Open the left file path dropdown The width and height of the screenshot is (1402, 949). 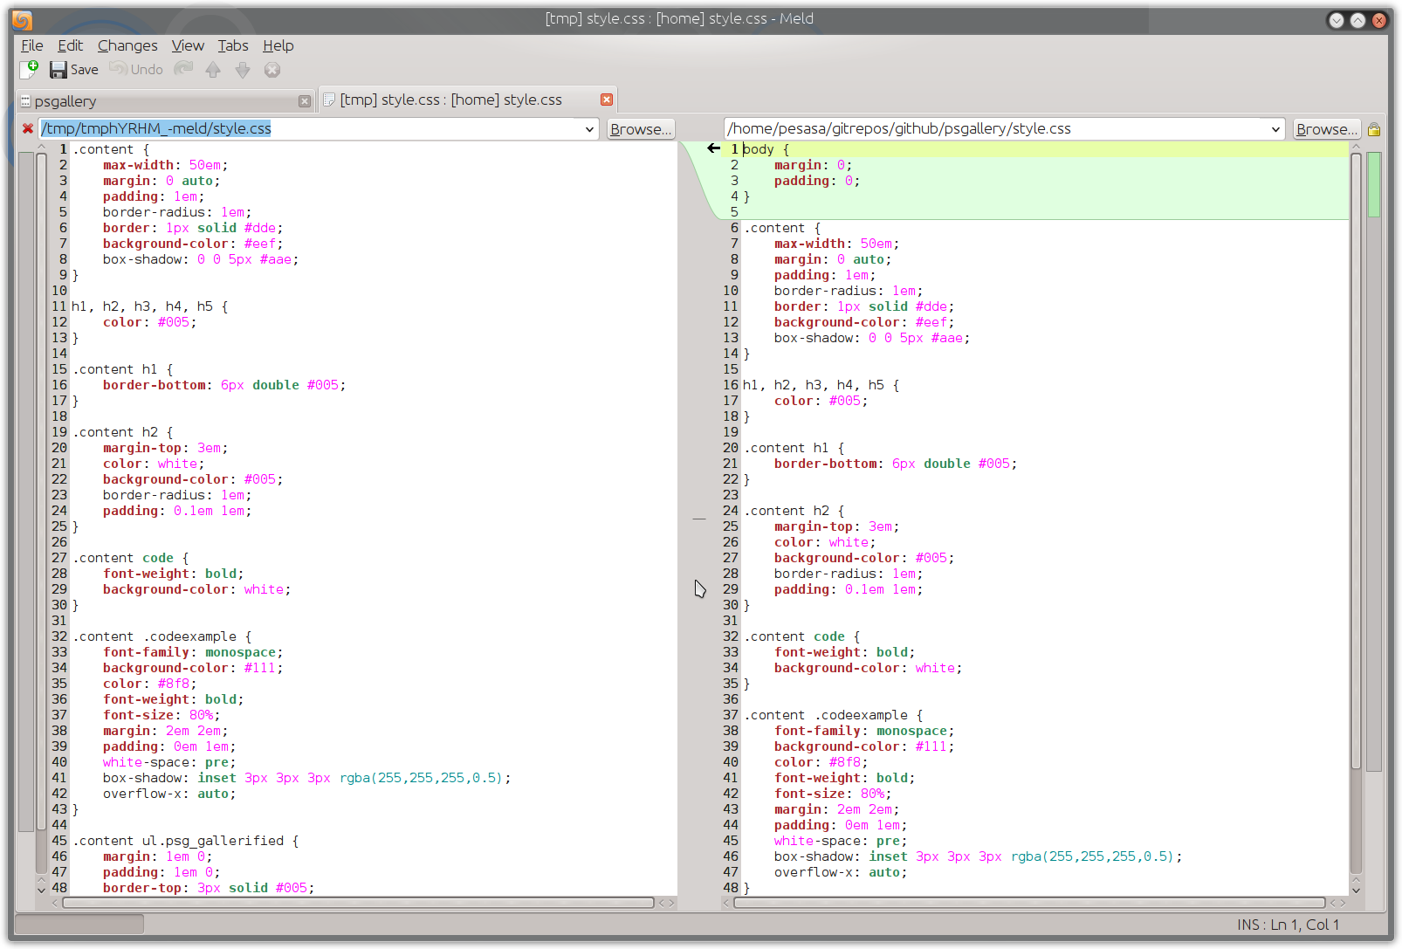(x=589, y=129)
